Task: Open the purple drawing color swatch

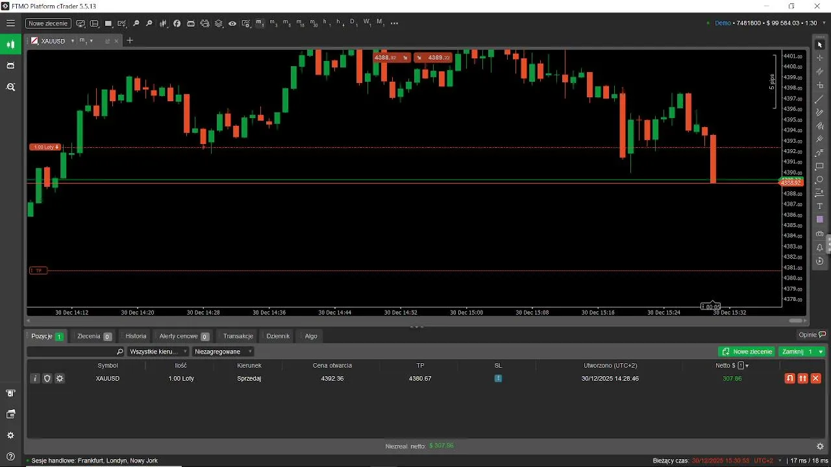Action: (819, 220)
